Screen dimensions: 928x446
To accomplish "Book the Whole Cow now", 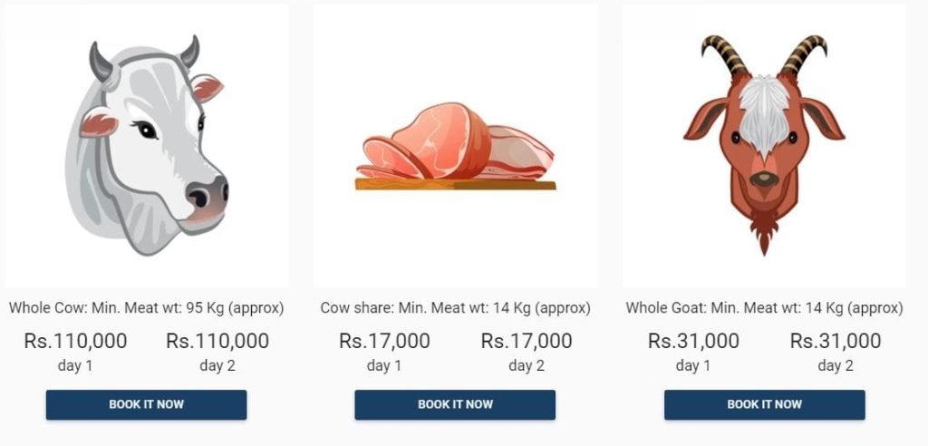I will pos(146,404).
